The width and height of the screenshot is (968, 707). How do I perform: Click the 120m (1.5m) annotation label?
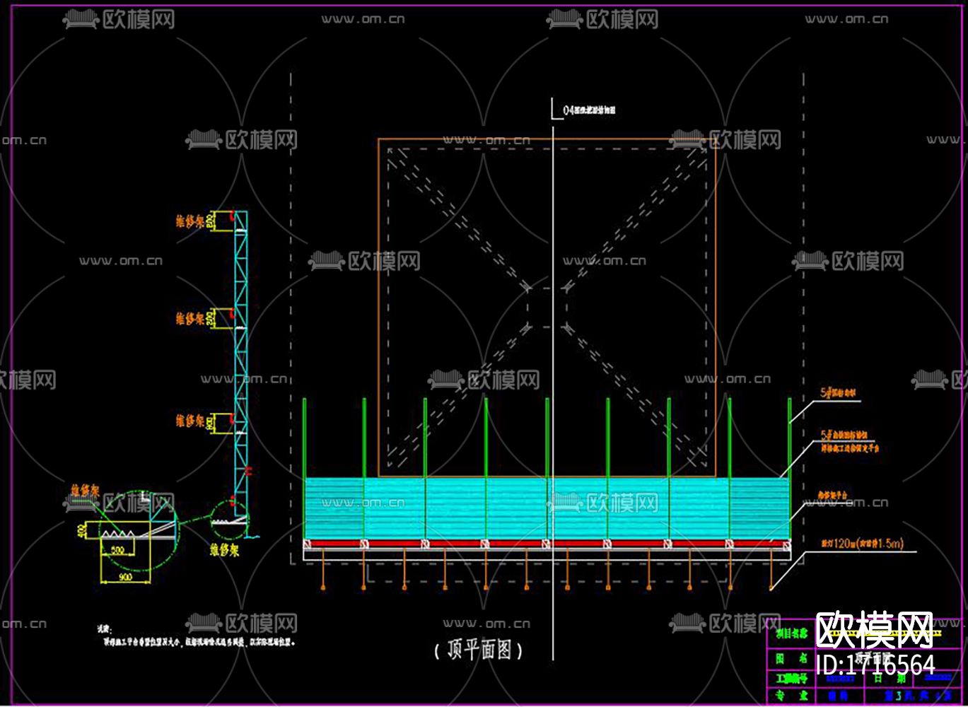point(861,544)
